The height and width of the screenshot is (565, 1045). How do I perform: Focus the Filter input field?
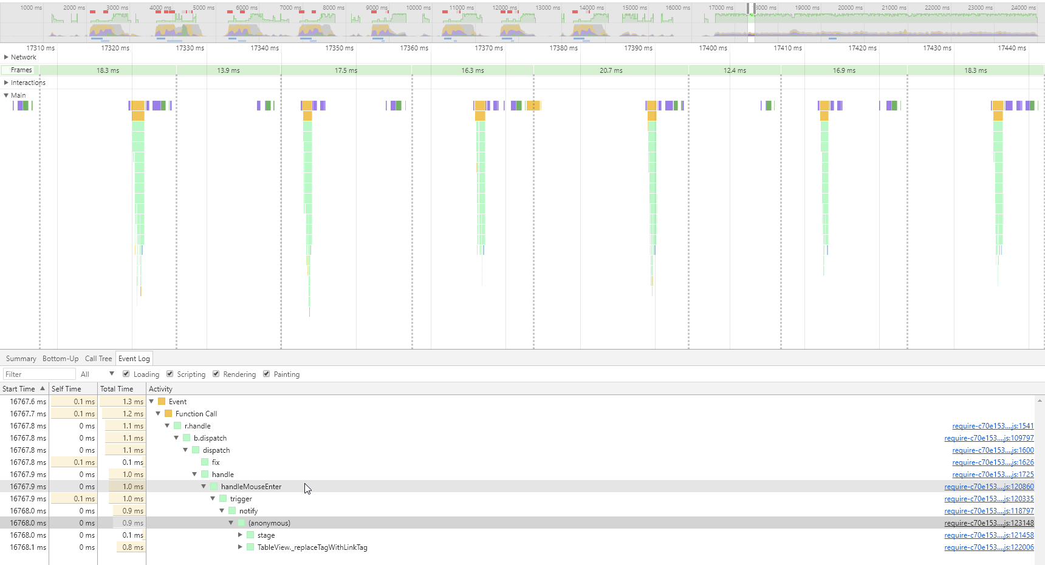point(39,374)
